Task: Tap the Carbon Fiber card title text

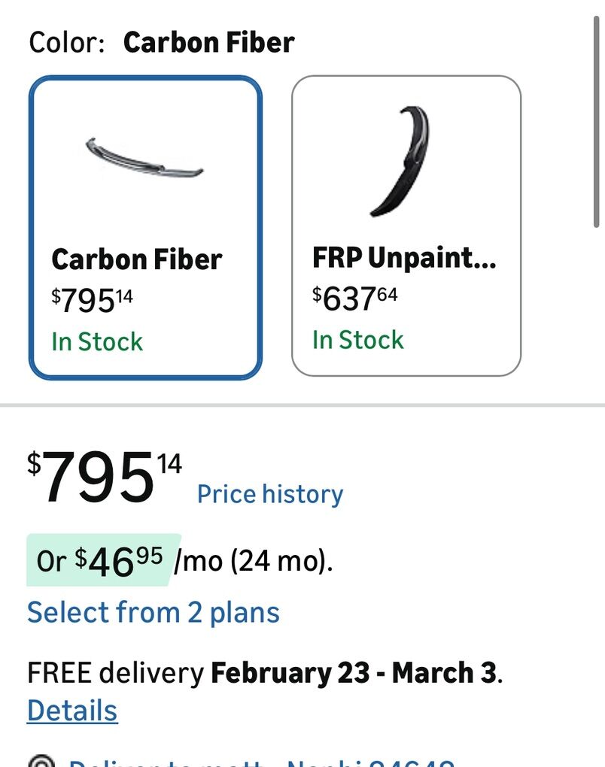Action: tap(136, 259)
